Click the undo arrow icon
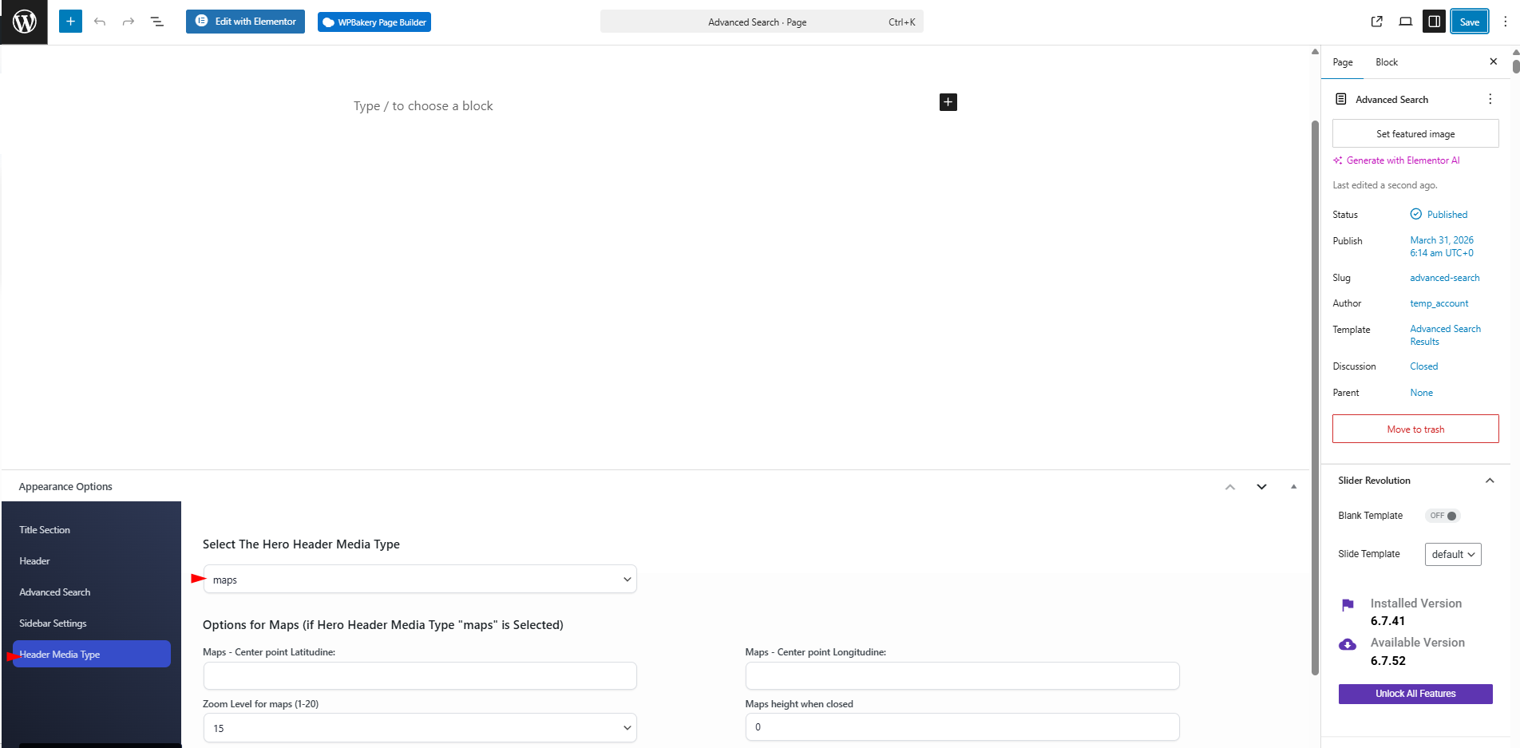The height and width of the screenshot is (748, 1520). tap(100, 22)
